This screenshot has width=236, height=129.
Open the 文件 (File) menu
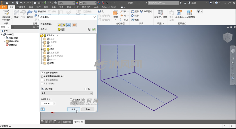(x=3, y=7)
